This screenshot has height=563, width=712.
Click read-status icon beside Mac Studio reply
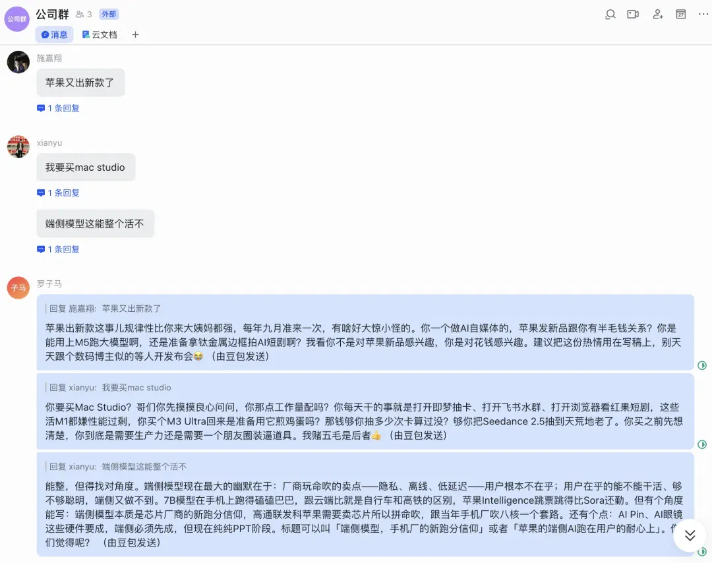pos(702,444)
